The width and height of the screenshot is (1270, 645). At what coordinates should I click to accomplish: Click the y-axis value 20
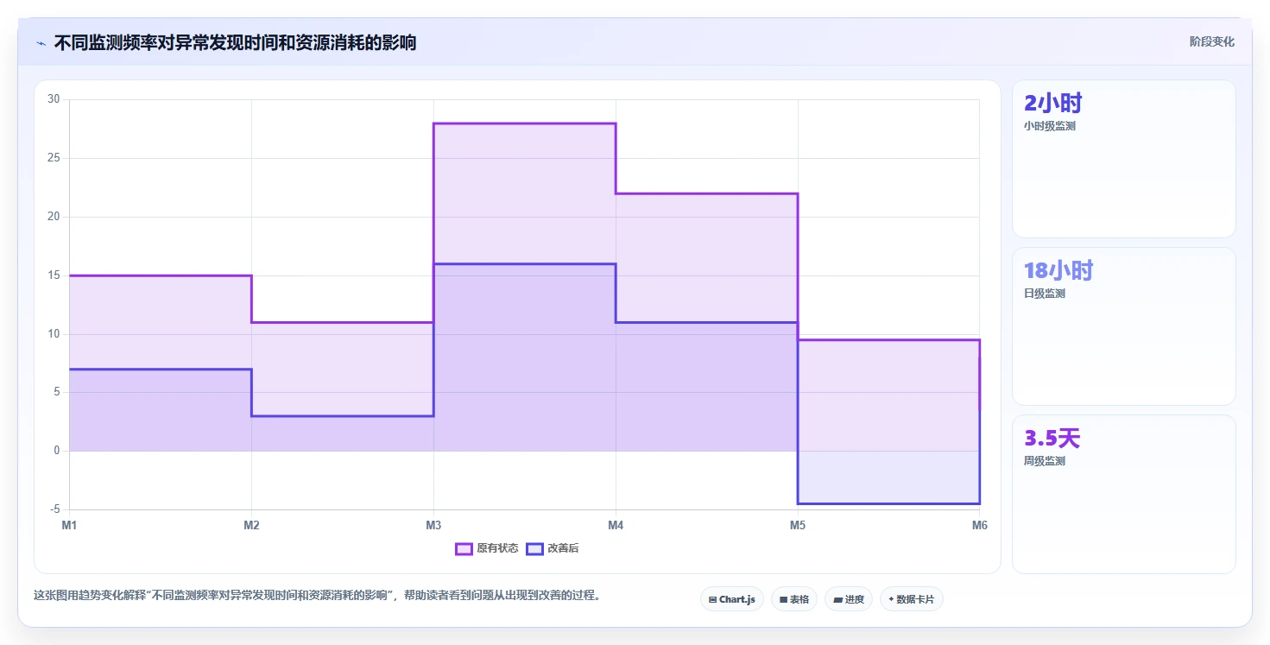(54, 217)
